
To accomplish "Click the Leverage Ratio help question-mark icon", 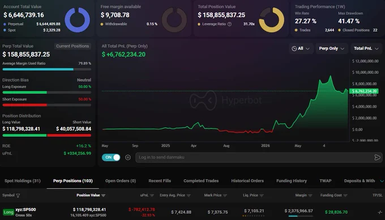I will pyautogui.click(x=229, y=24).
